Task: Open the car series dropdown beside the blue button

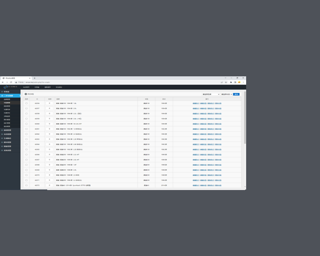Action: [x=226, y=94]
